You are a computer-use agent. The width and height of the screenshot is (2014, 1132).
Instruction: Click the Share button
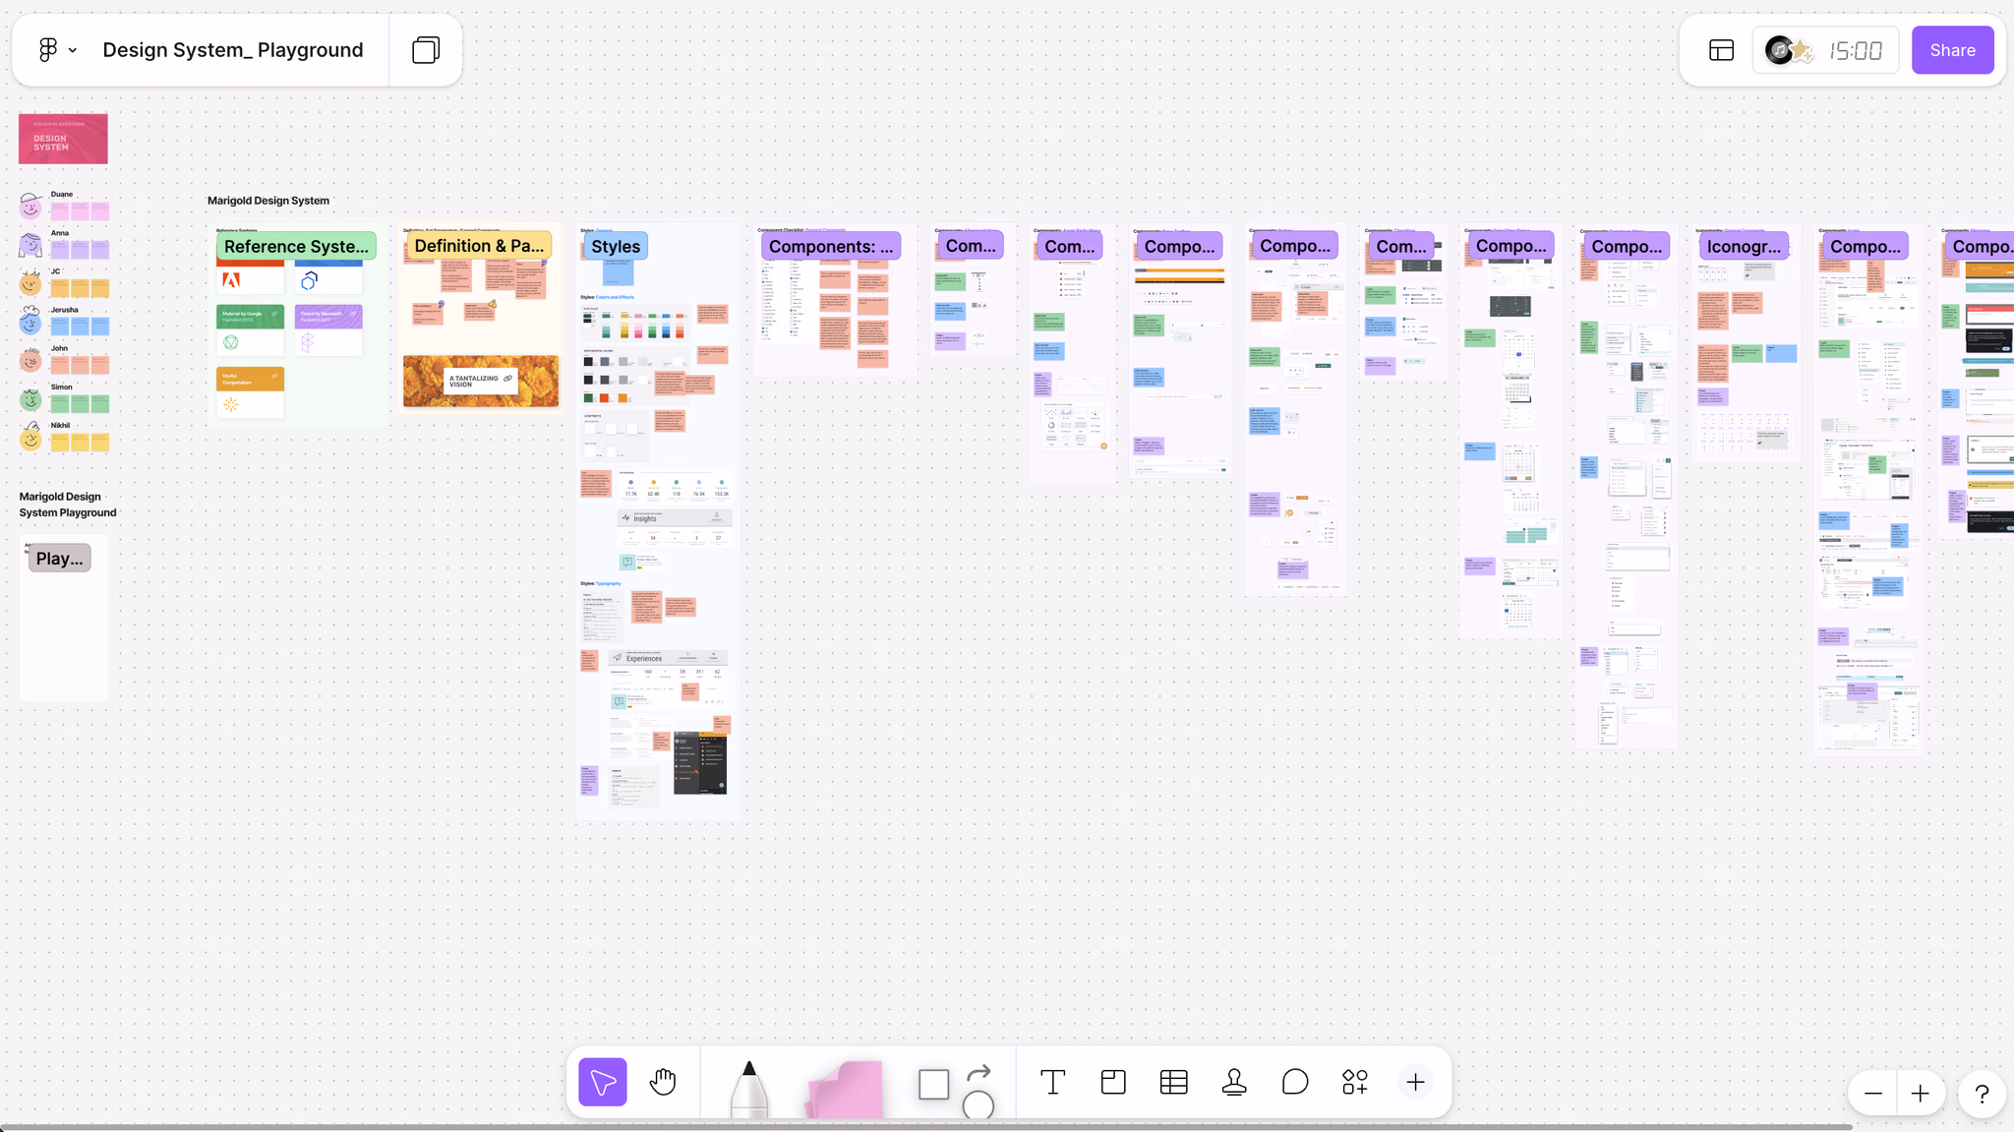(1952, 50)
